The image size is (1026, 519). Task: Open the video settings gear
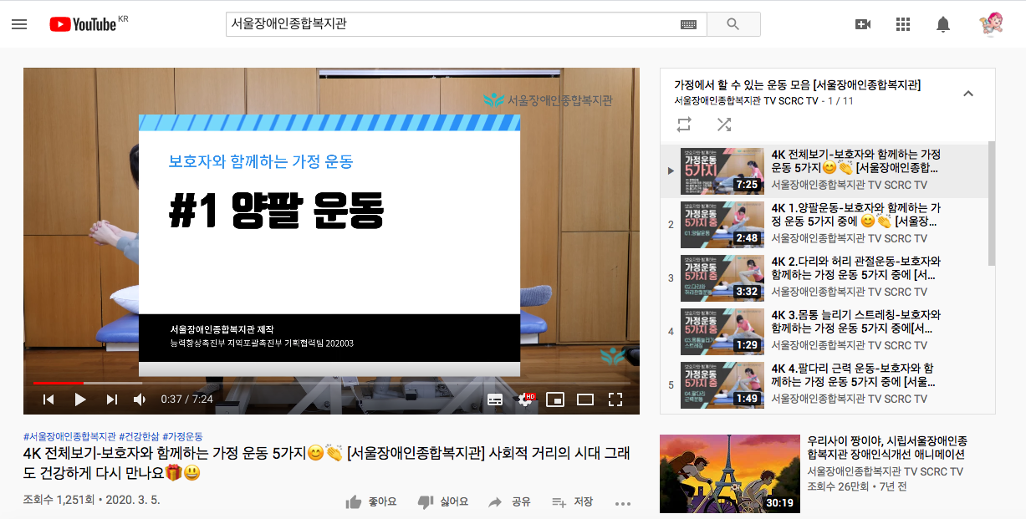(526, 399)
